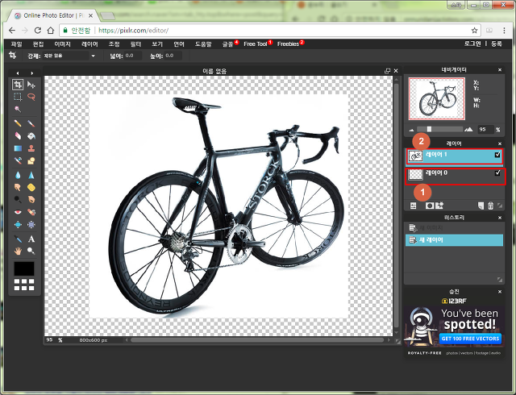
Task: Select the 새 레이어 history entry
Action: [x=455, y=240]
